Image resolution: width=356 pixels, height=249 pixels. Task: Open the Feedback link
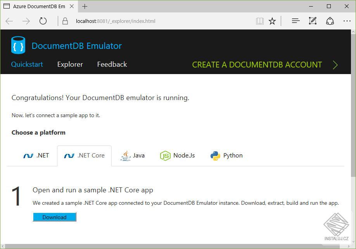[112, 64]
